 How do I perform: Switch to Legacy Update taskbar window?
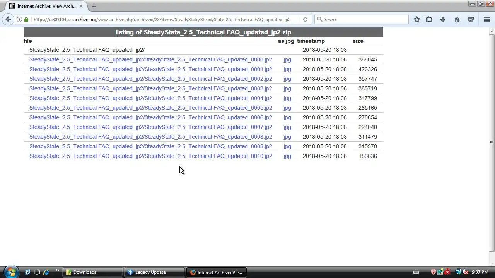coord(155,272)
